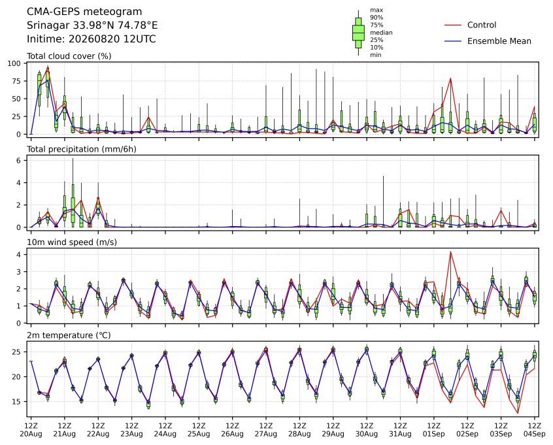Click the 12Z 28Aug time axis label
Screen dimensions: 553x445
[x=299, y=430]
